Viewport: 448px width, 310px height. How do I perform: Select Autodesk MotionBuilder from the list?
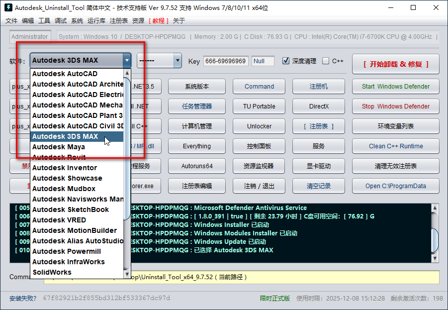point(77,230)
